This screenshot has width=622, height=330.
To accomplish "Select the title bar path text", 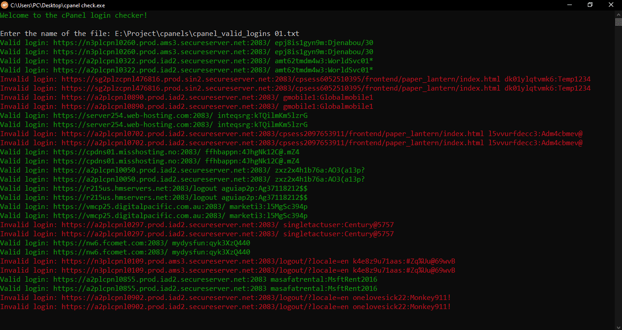I will click(x=58, y=5).
